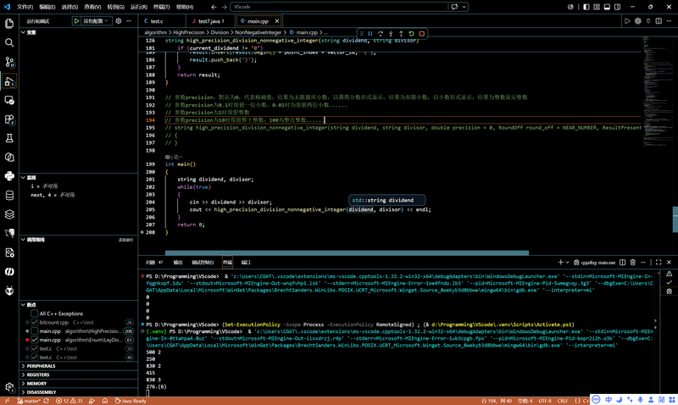Step over in the debug toolbar

[x=381, y=33]
